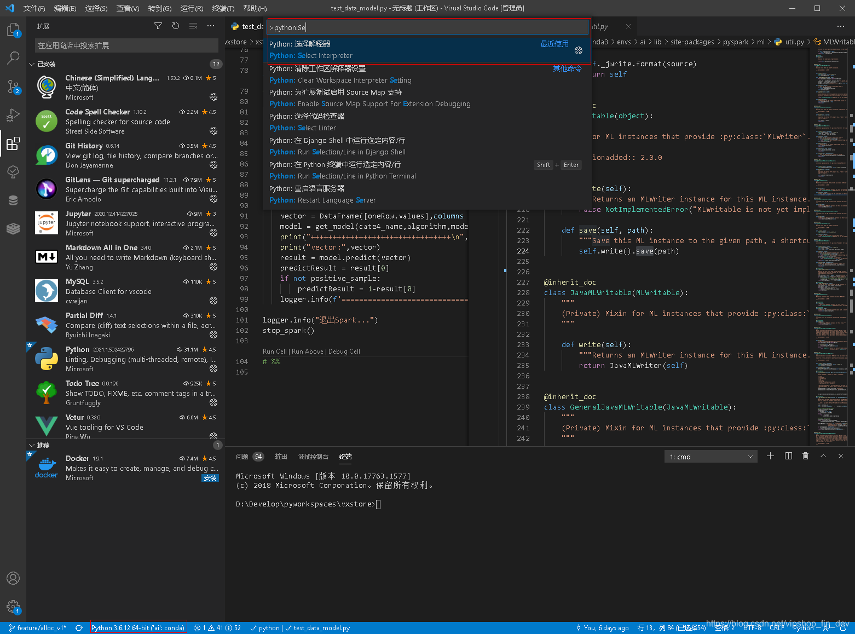Refresh the extensions list
This screenshot has width=855, height=634.
(x=176, y=26)
